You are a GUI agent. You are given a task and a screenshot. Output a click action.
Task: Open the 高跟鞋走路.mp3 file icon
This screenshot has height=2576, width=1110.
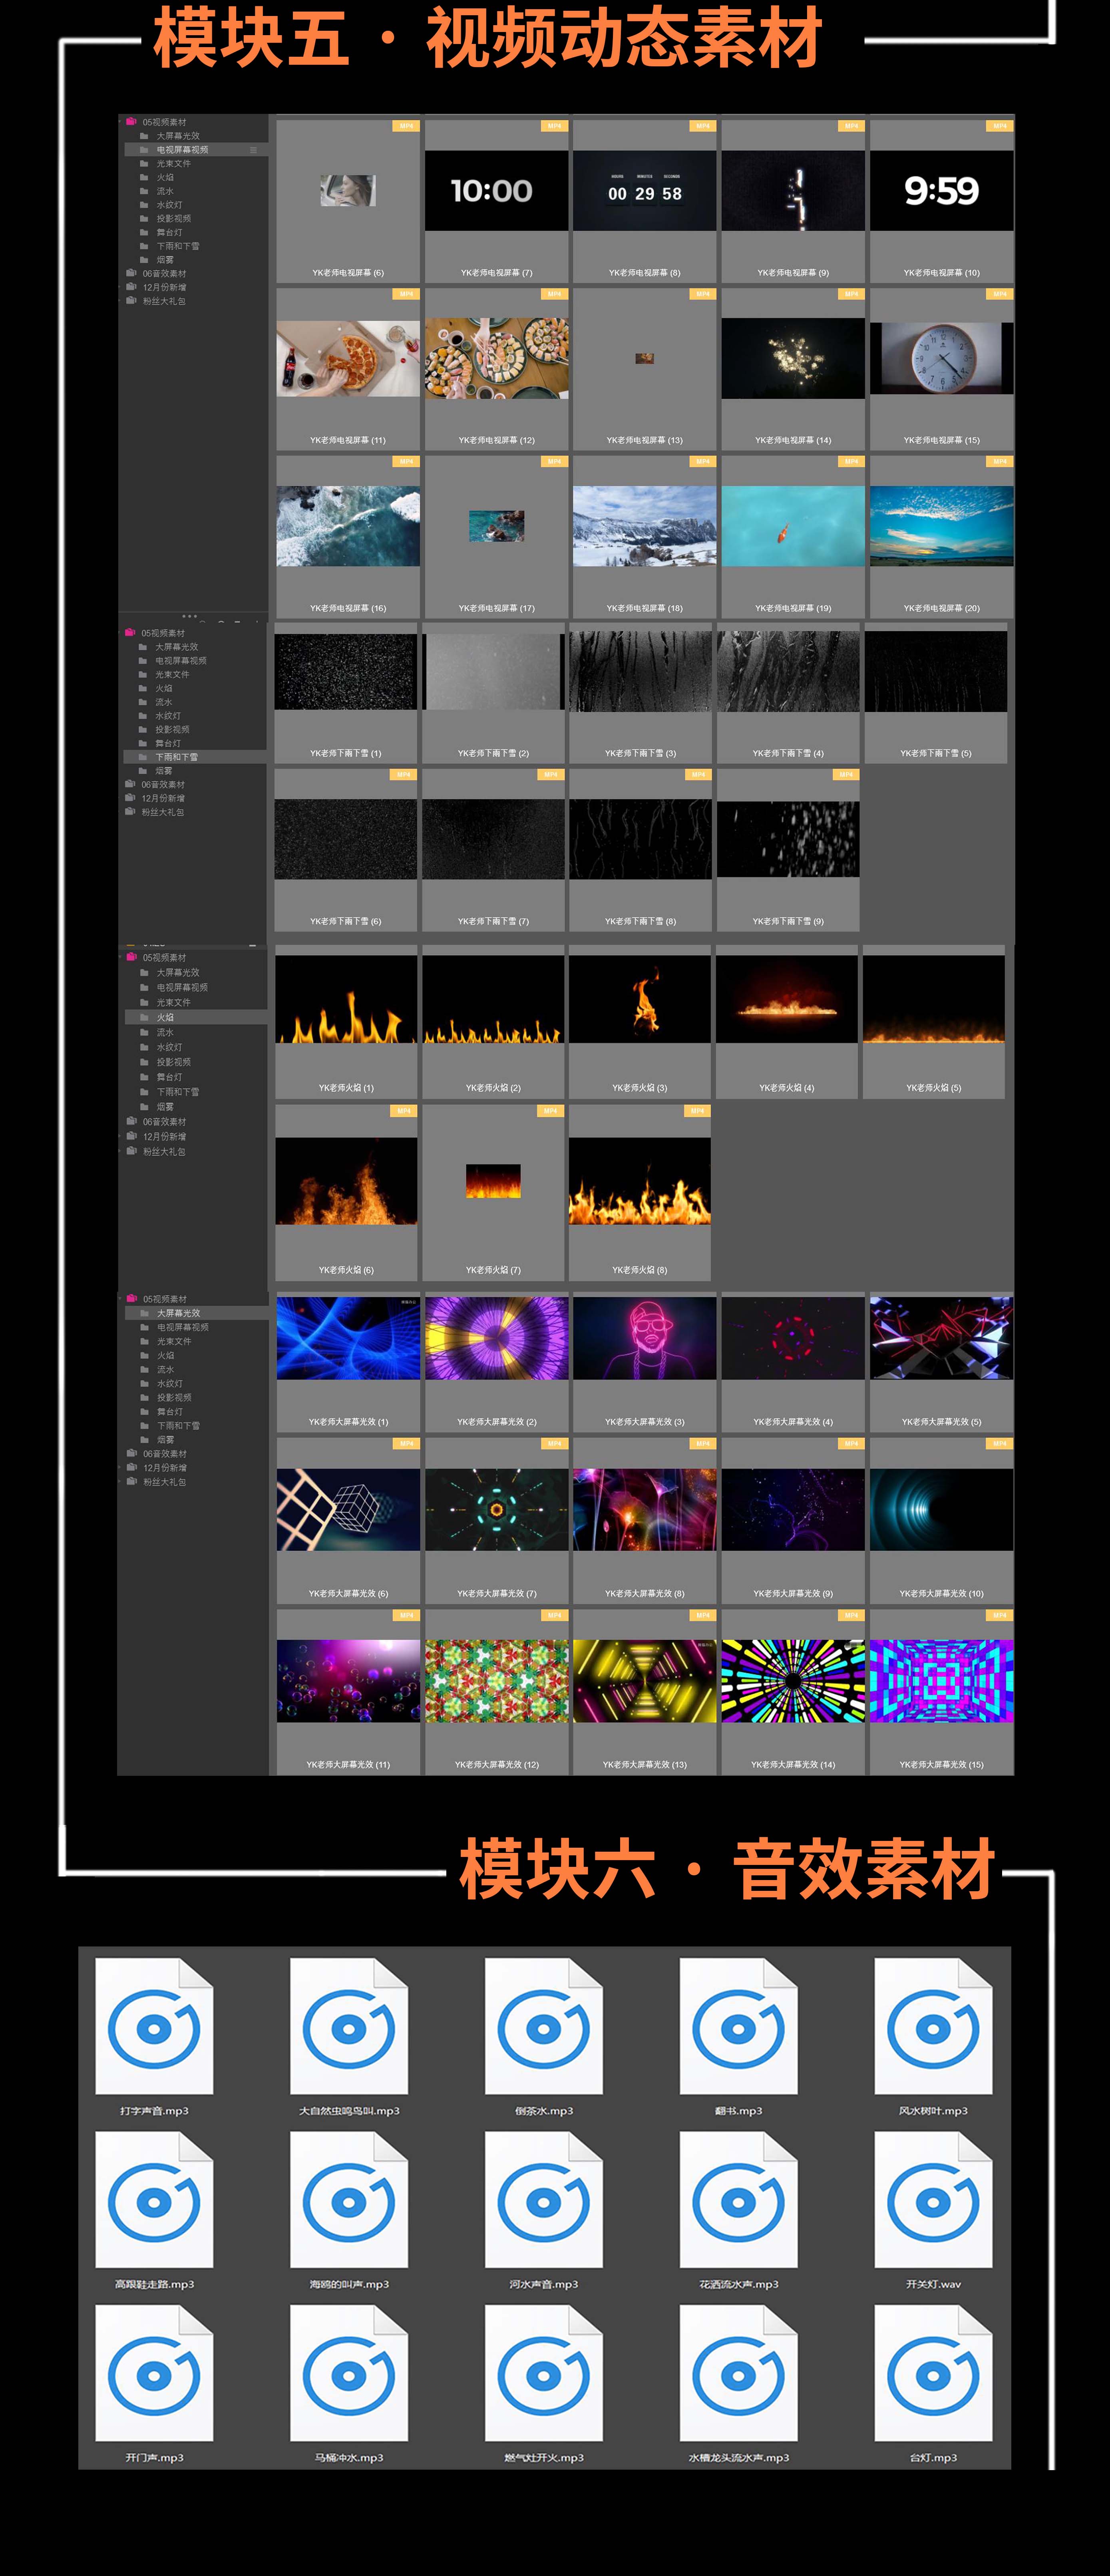[x=154, y=2199]
